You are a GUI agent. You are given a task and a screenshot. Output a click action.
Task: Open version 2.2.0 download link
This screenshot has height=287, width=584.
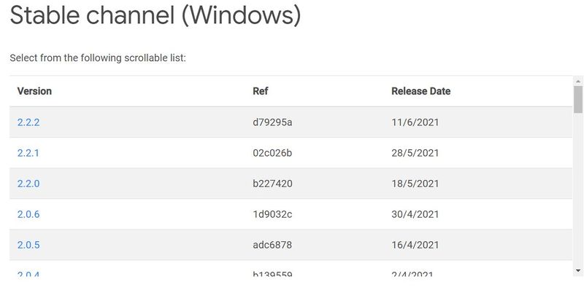tap(28, 184)
